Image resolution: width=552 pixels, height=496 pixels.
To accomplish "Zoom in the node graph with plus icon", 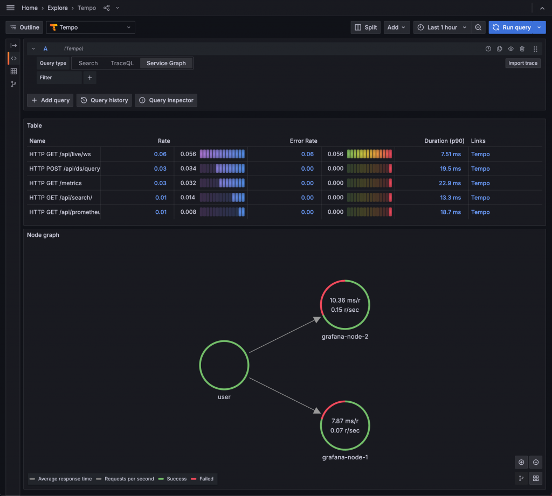I will click(521, 462).
